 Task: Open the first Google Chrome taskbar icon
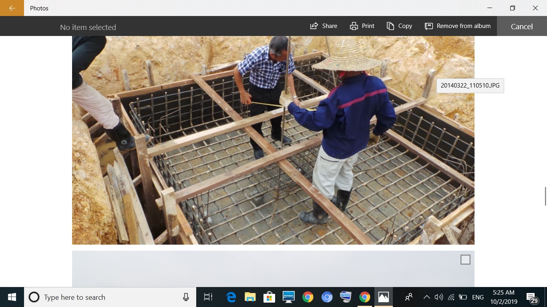(x=308, y=297)
